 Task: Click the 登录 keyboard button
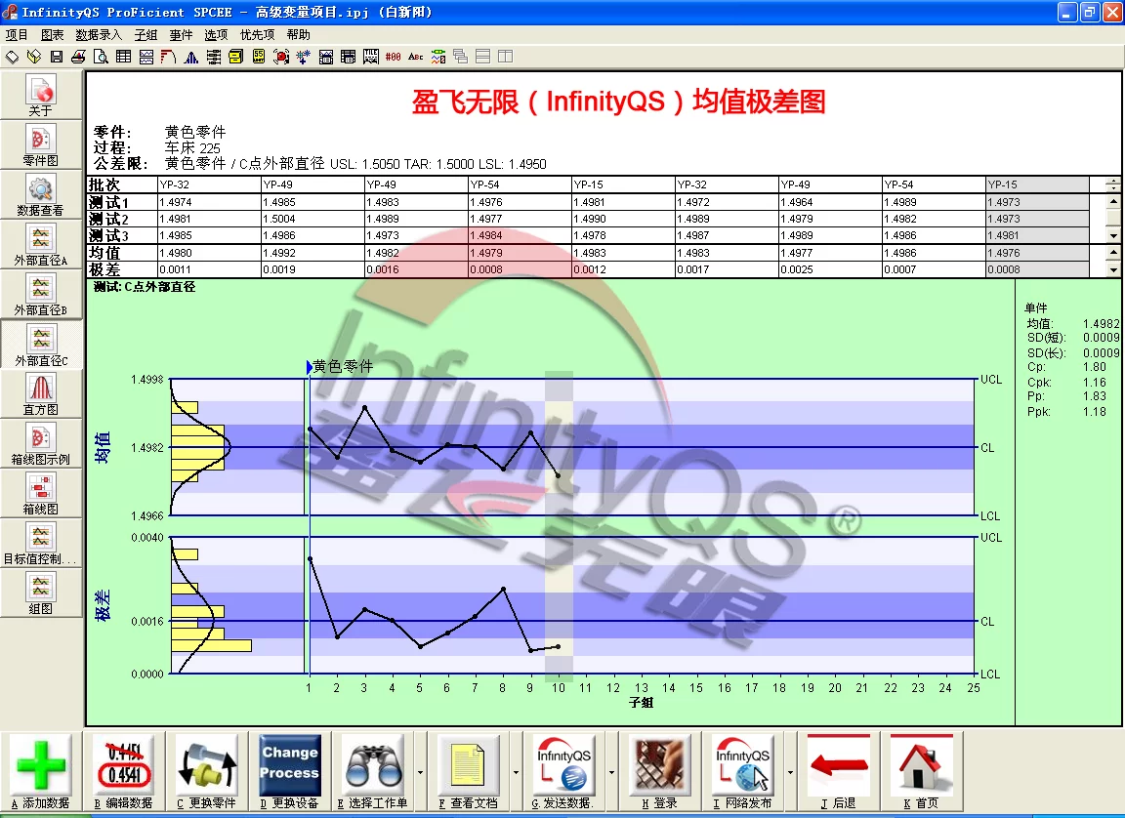click(x=660, y=773)
